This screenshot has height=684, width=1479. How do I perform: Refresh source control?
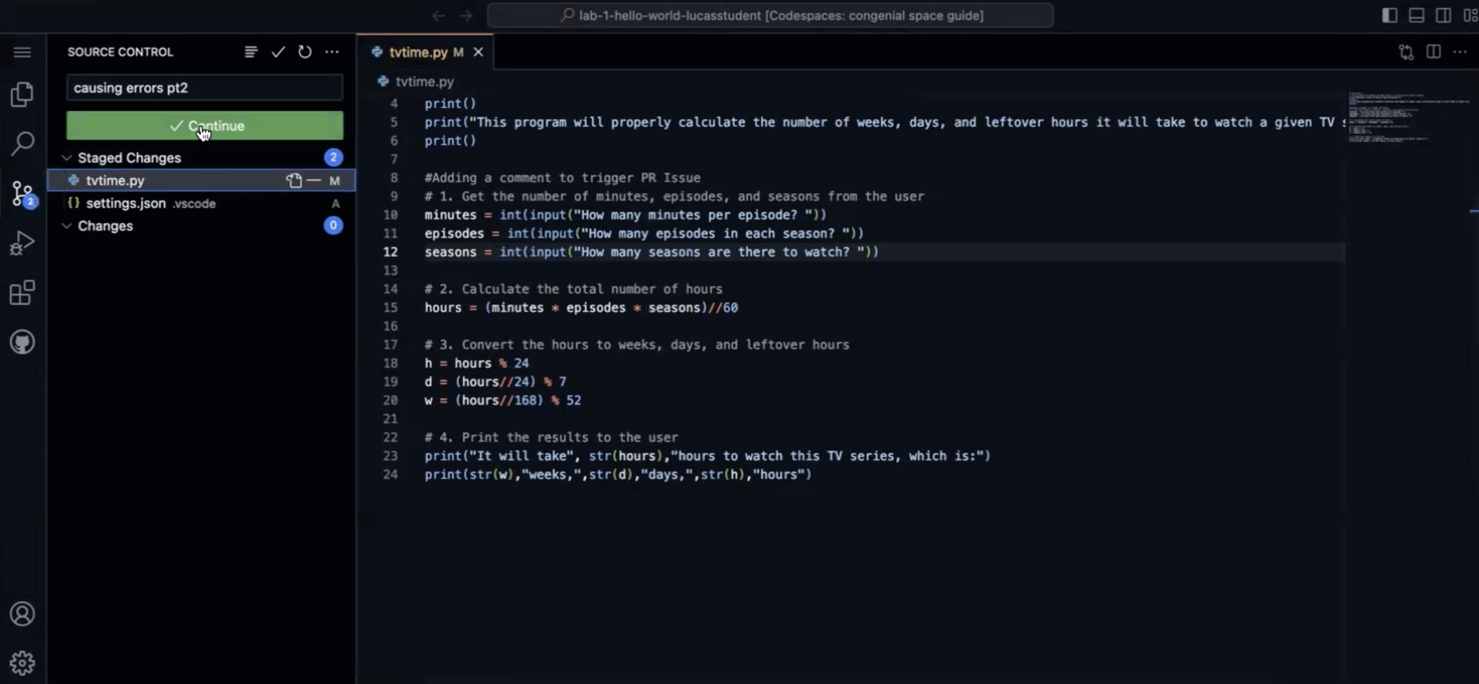click(305, 52)
